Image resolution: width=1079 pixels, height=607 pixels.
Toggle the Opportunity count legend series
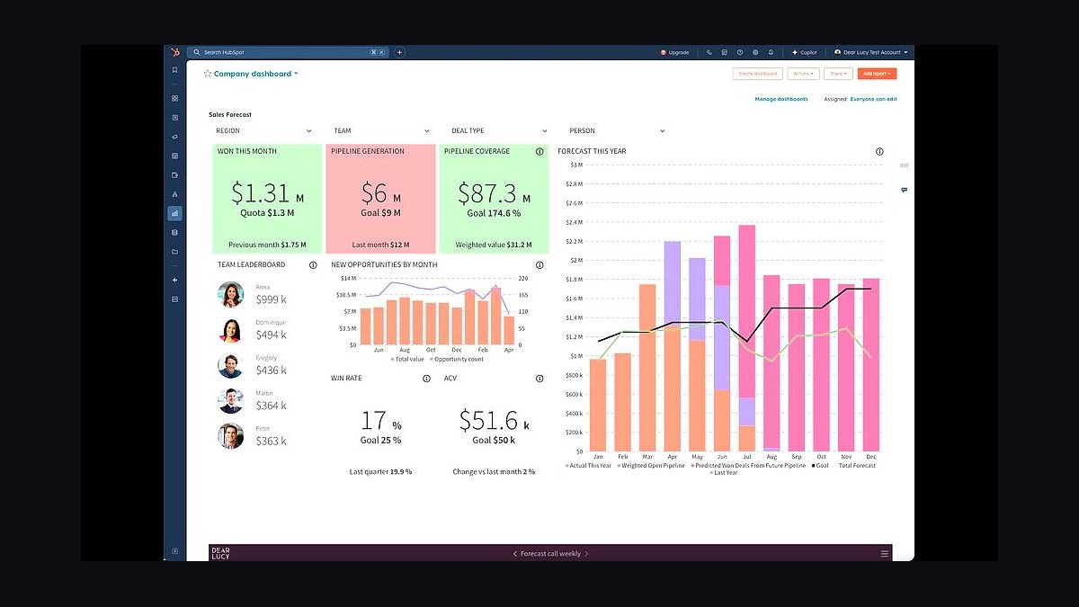click(455, 359)
